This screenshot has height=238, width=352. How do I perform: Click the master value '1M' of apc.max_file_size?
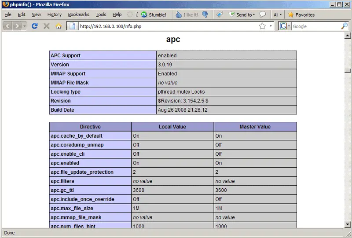coord(219,209)
